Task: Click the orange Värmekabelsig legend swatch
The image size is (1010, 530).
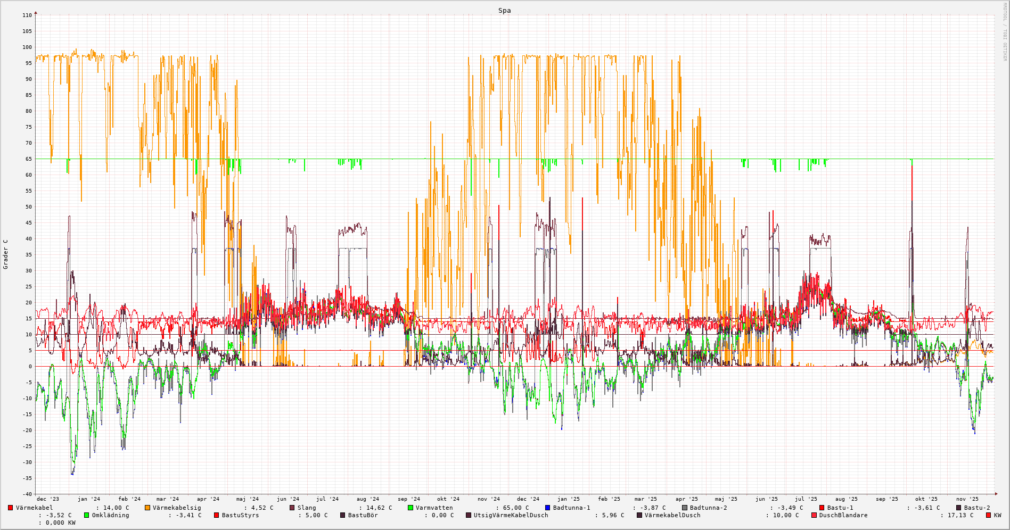Action: pyautogui.click(x=147, y=508)
